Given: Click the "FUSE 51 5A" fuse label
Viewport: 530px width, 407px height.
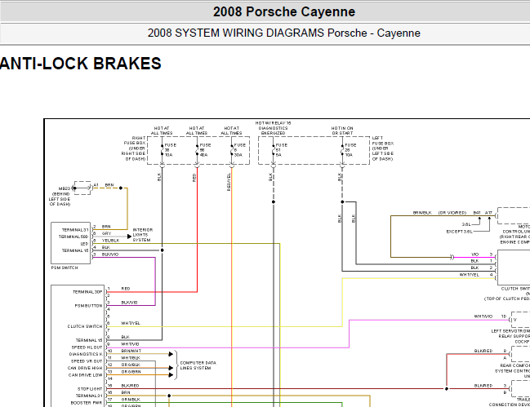Looking at the screenshot, I should pos(281,150).
